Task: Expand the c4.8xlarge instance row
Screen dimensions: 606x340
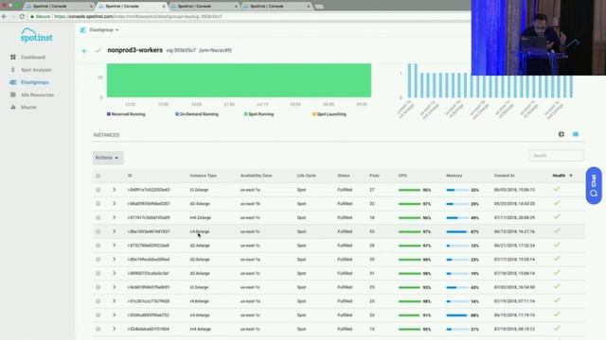Action: point(114,231)
